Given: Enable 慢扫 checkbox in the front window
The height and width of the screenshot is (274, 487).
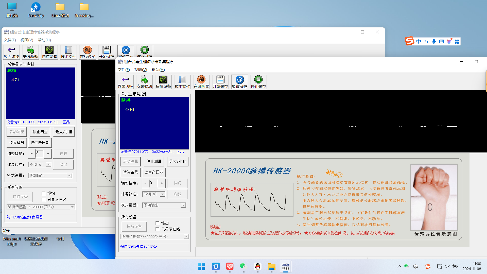Looking at the screenshot, I should click(157, 223).
